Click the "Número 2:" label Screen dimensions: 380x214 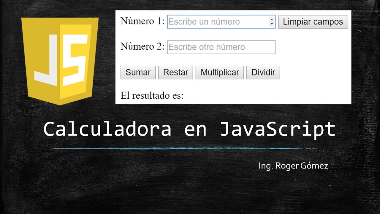142,46
